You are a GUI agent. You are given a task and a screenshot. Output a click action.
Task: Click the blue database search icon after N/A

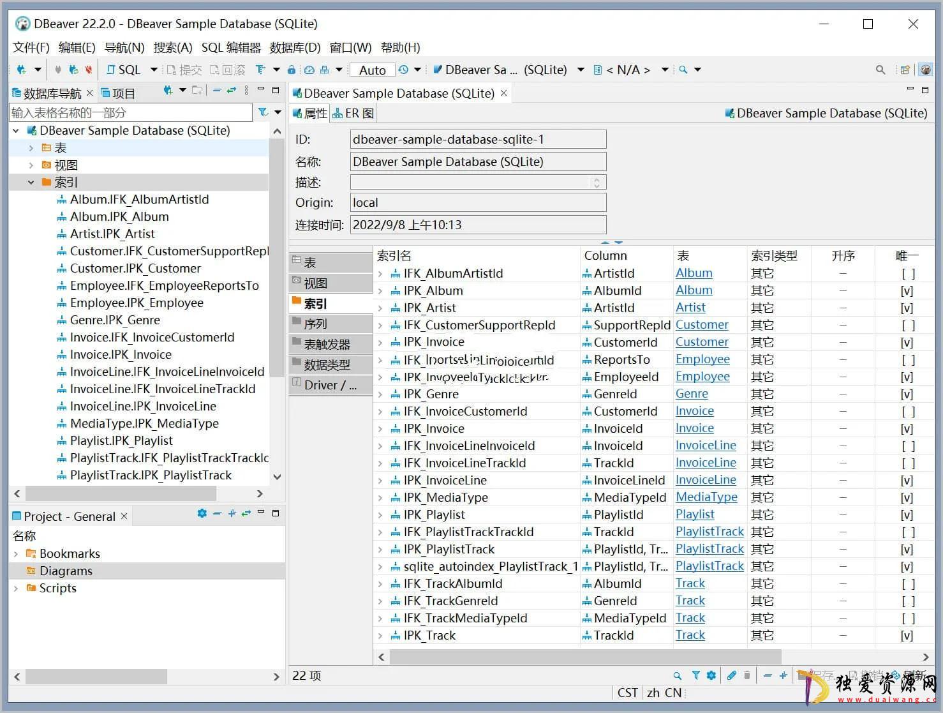pyautogui.click(x=683, y=70)
